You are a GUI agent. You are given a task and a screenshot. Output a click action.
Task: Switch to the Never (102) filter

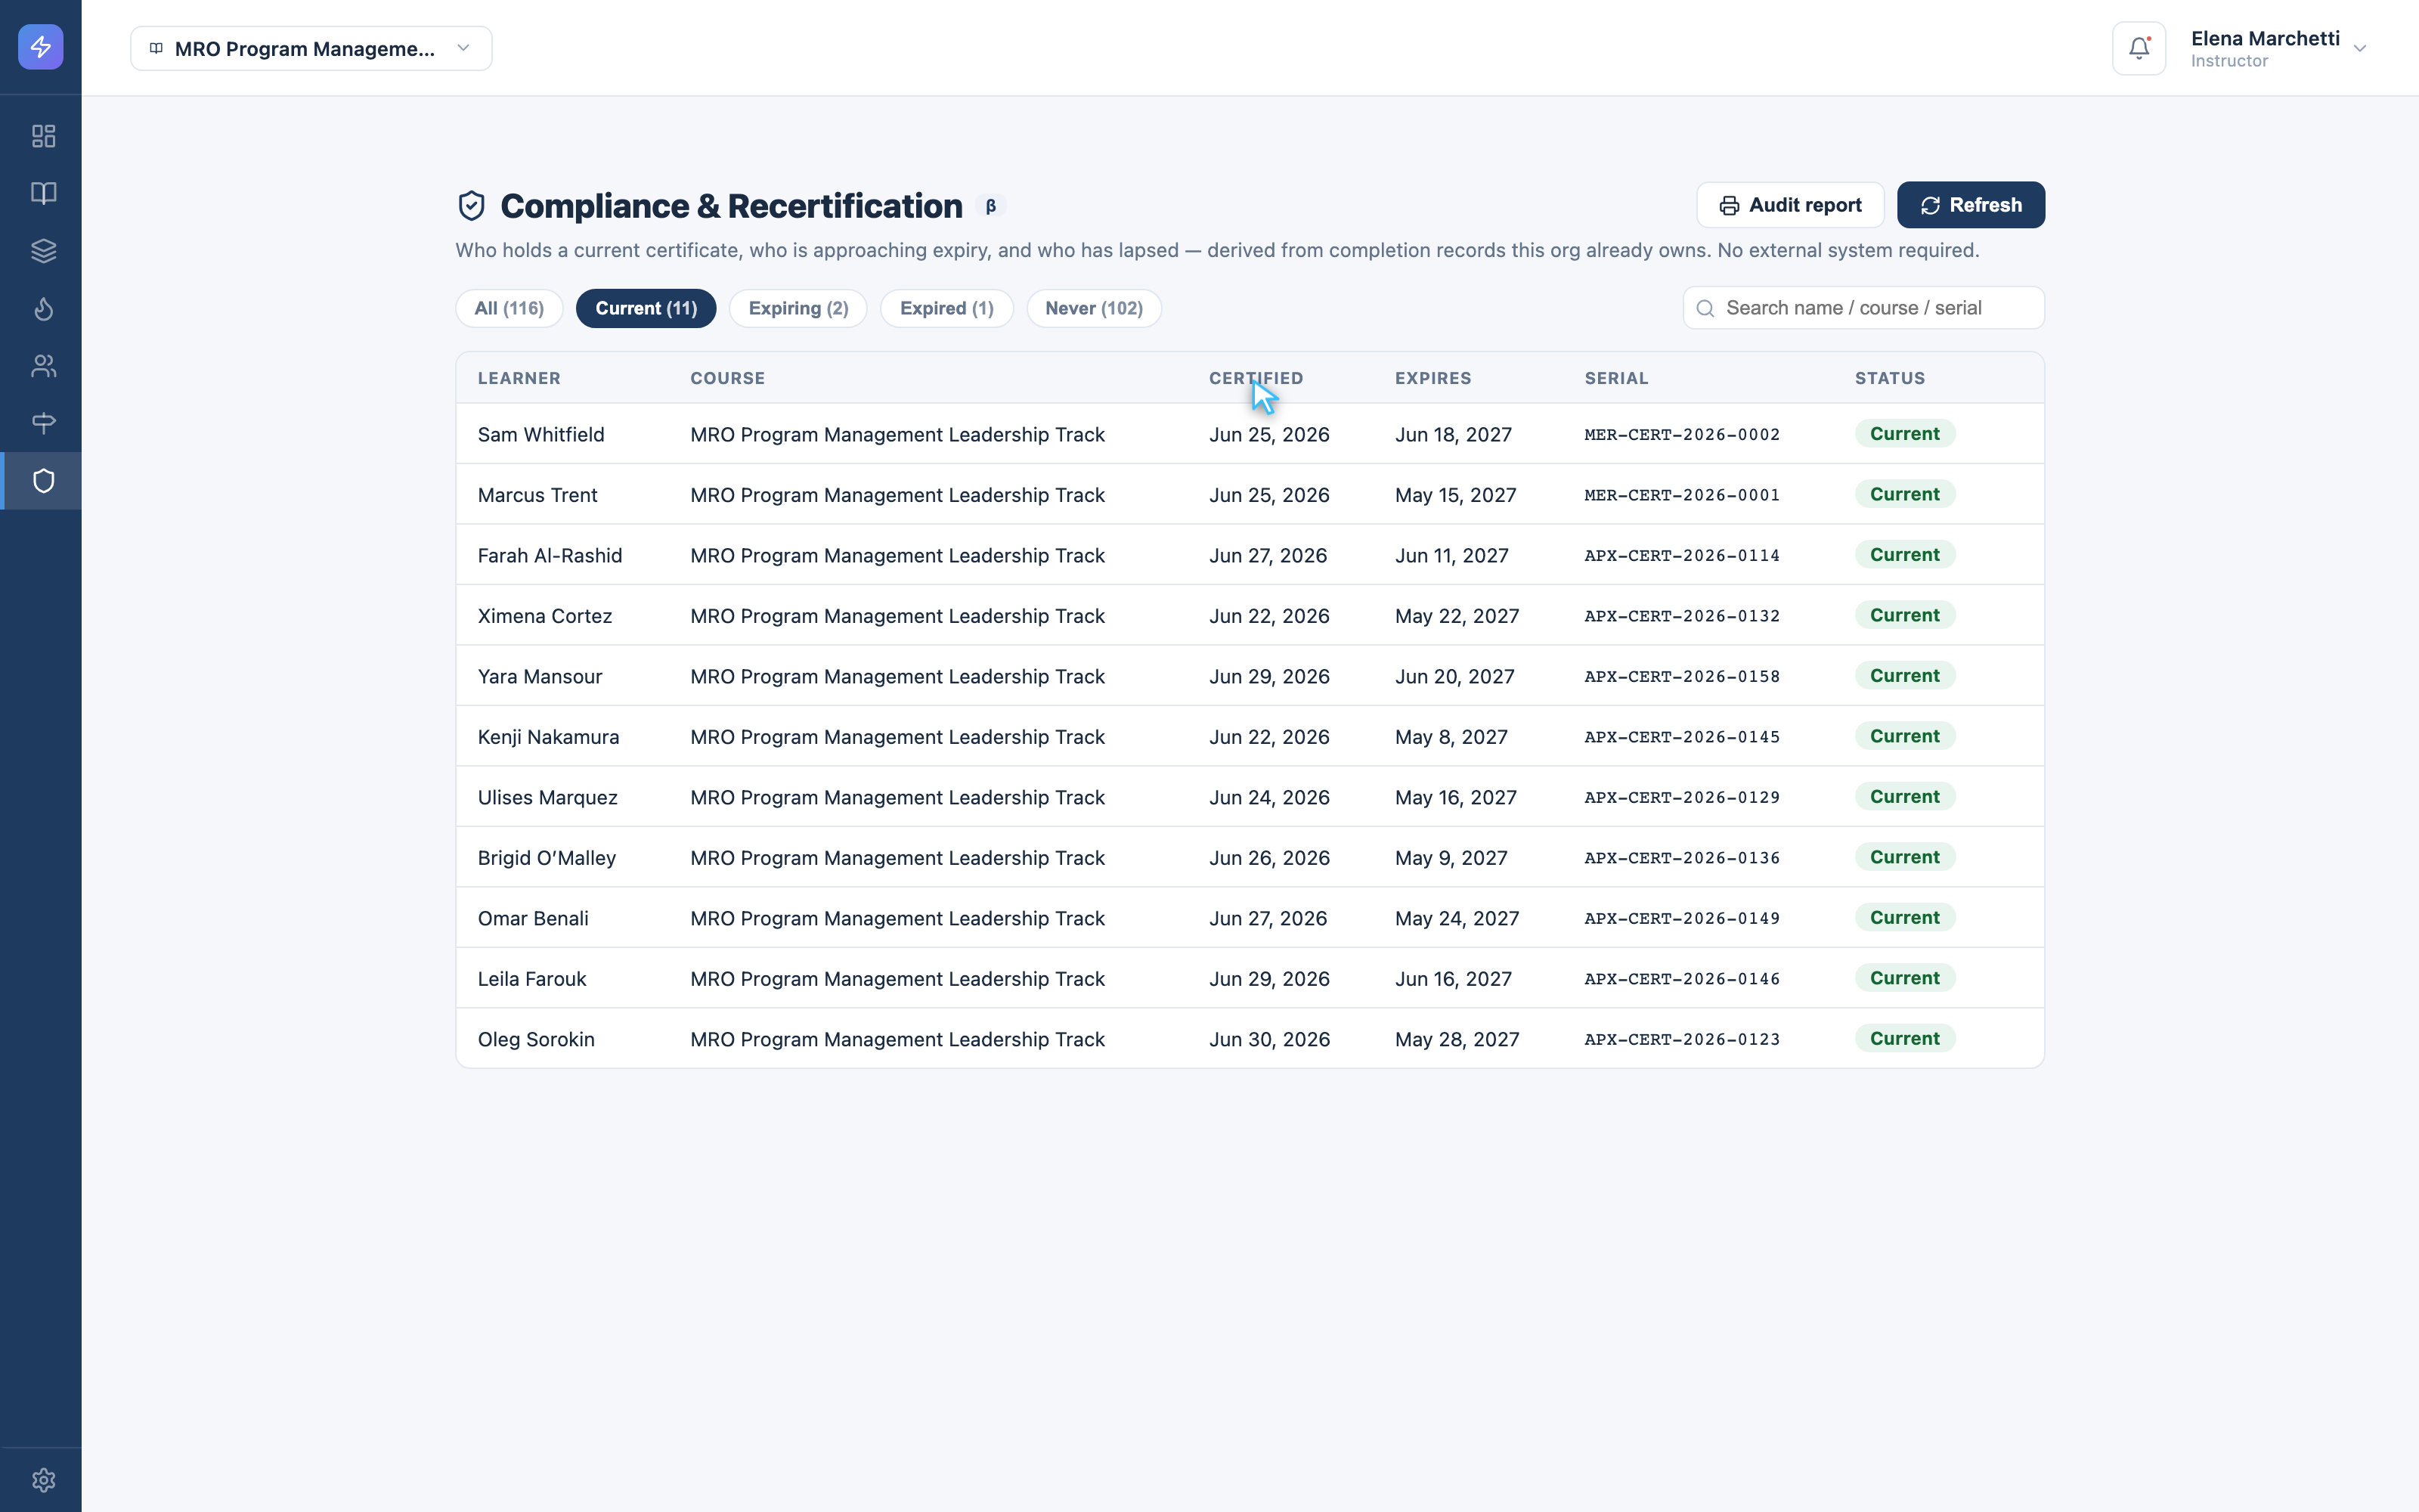pos(1094,308)
